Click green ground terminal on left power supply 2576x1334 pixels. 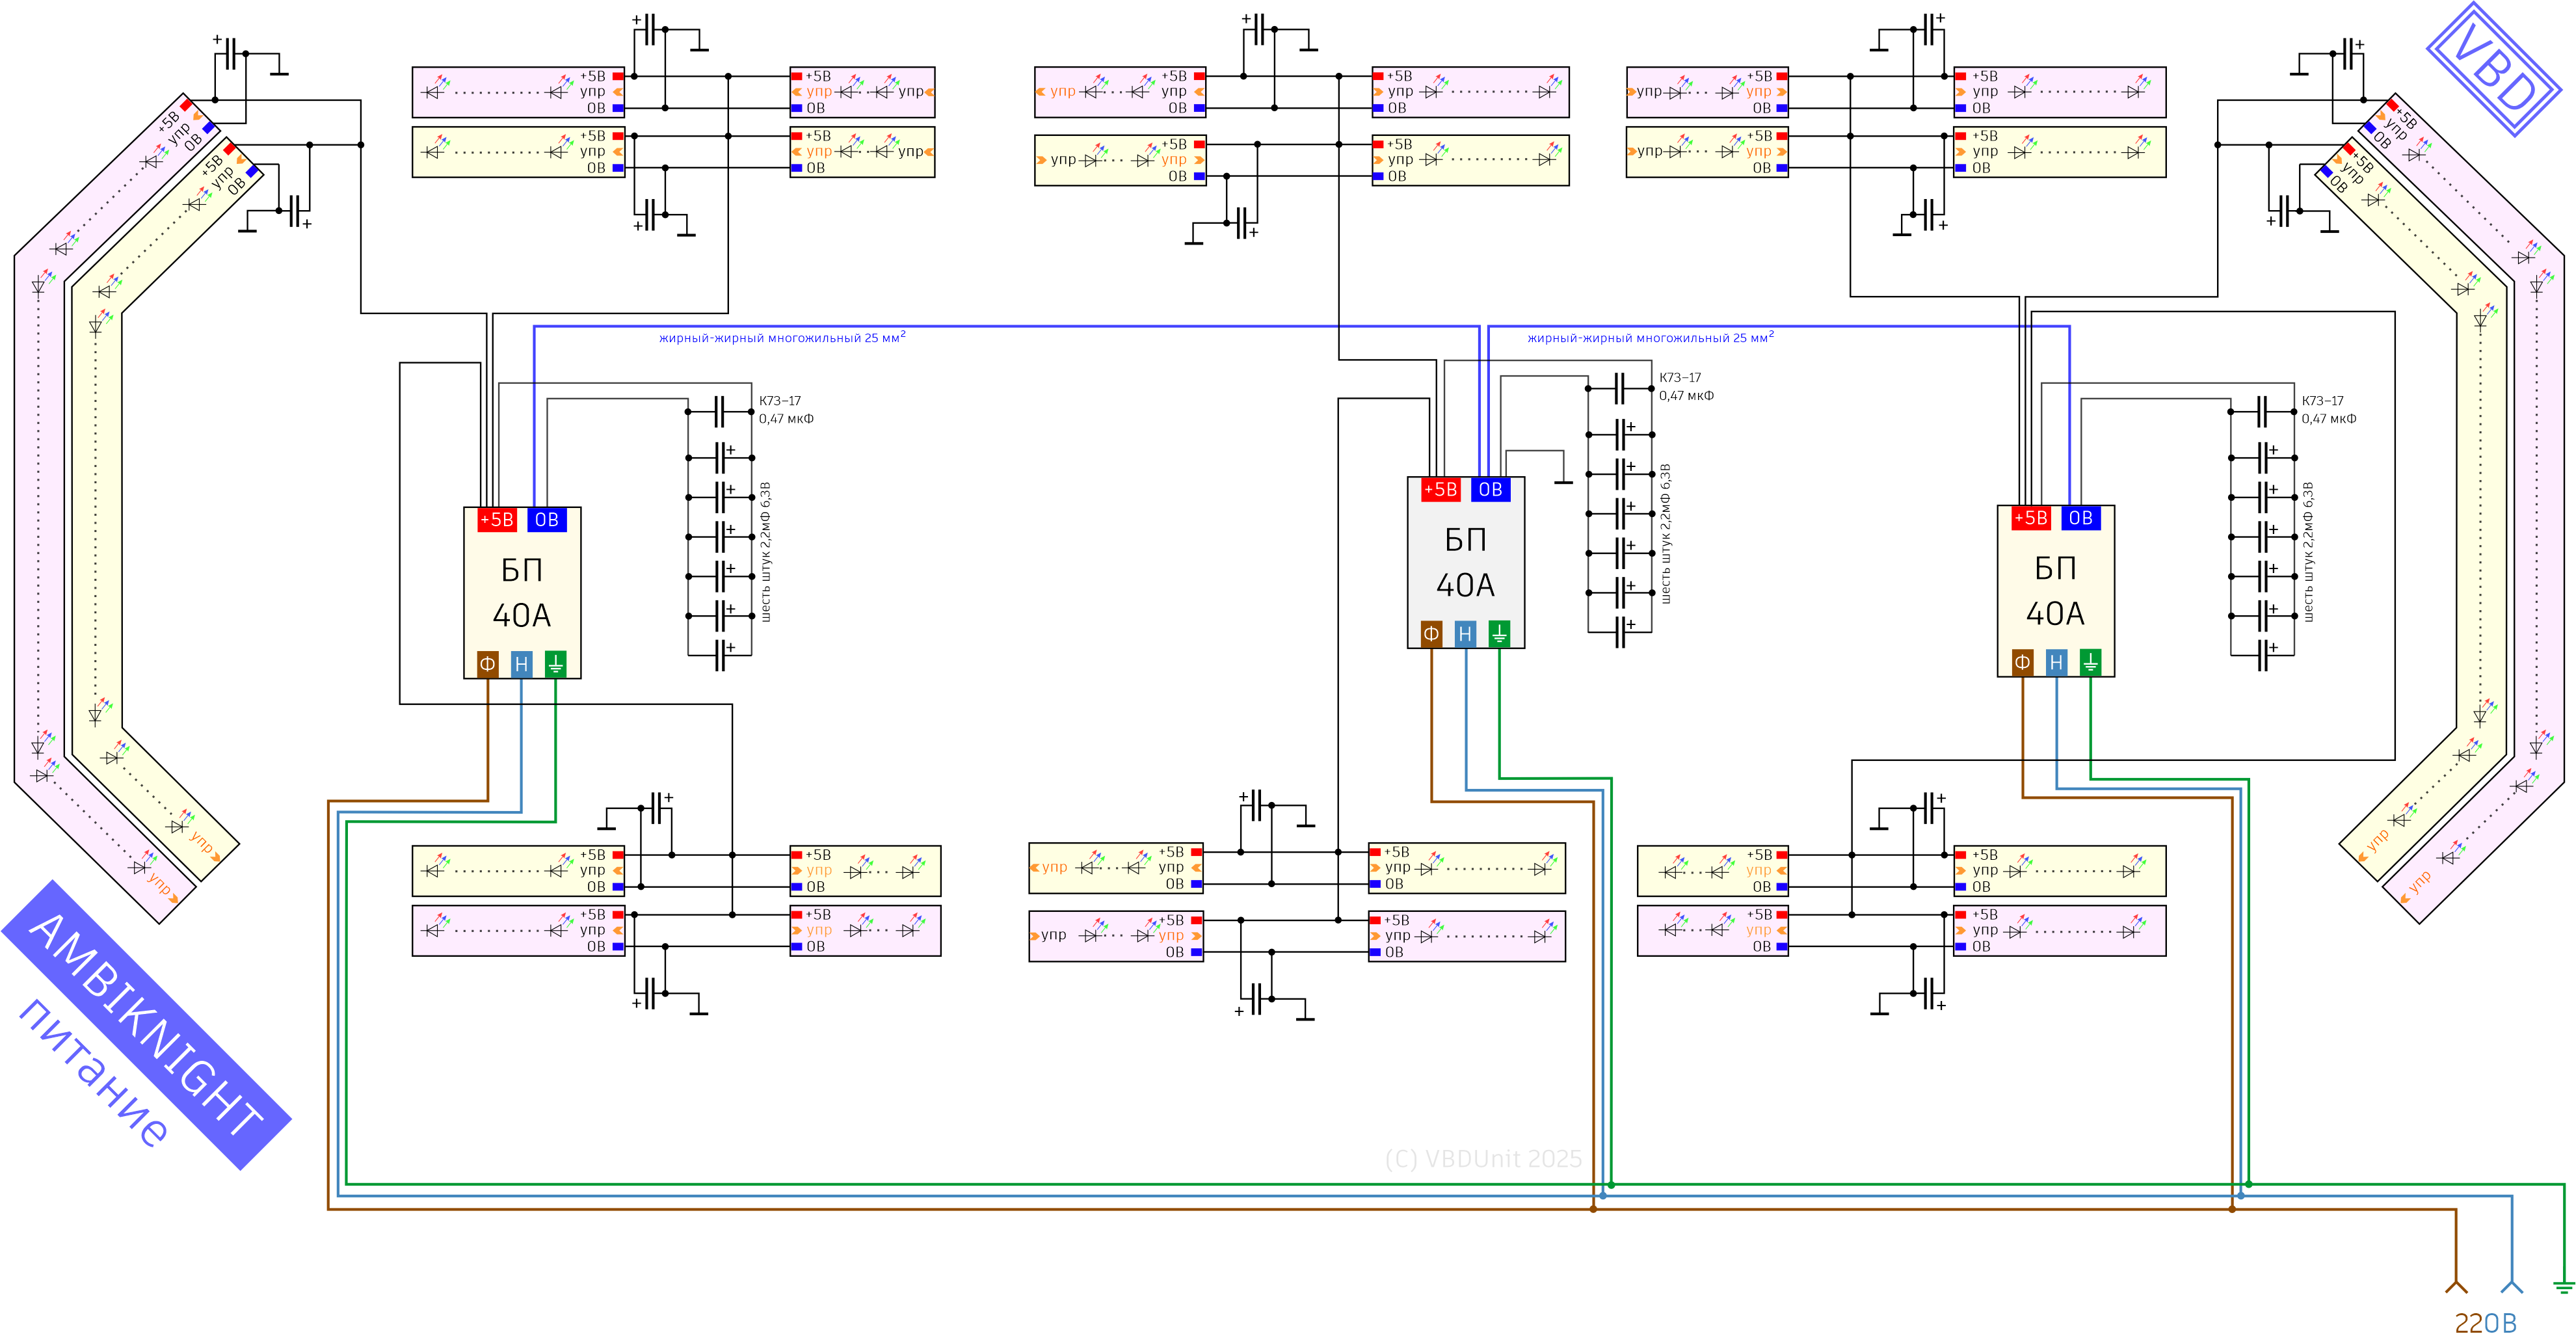pos(555,664)
